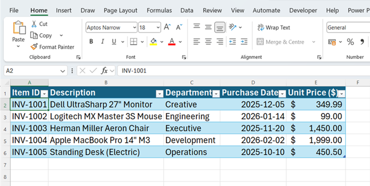Image resolution: width=370 pixels, height=186 pixels.
Task: Expand font colour dropdown arrow
Action: point(180,42)
